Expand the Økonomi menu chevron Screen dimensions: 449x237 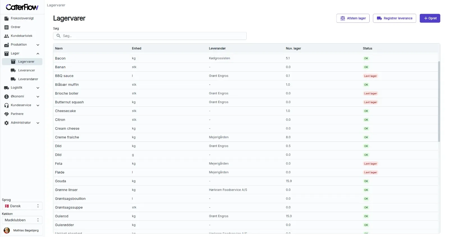click(38, 97)
